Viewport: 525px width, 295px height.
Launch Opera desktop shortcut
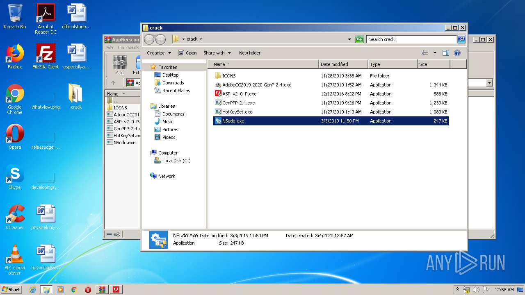[15, 137]
